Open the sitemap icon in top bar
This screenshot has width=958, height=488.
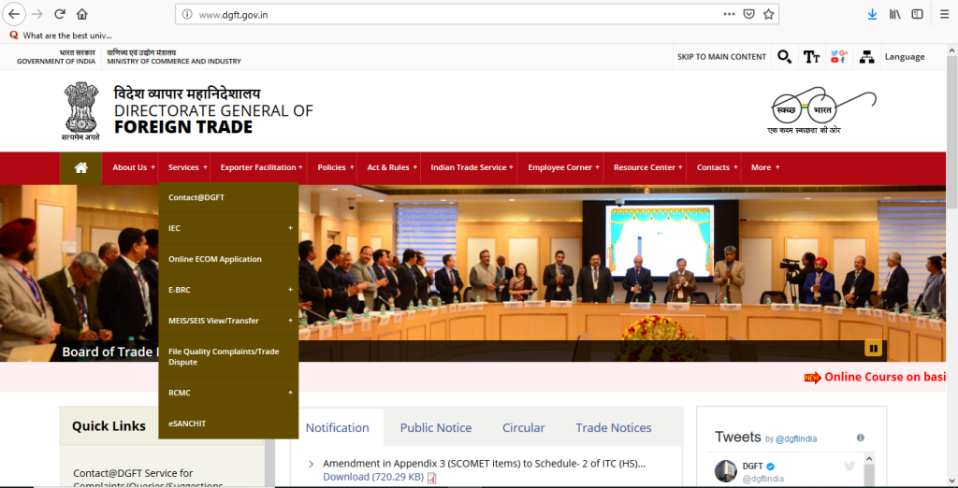[866, 57]
